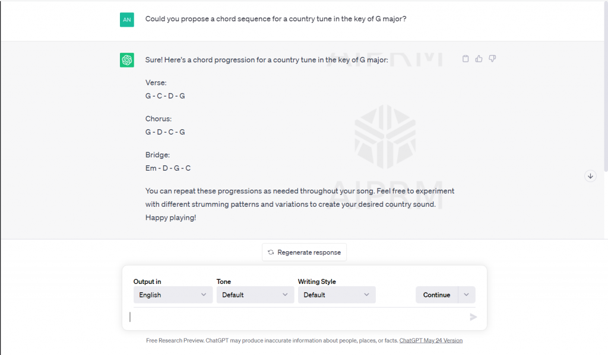Viewport: 608px width, 355px height.
Task: Expand the arrow beside Continue button
Action: pos(466,295)
